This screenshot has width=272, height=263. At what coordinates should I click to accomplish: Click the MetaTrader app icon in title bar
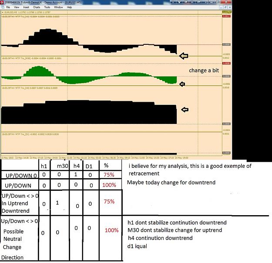pos(2,3)
